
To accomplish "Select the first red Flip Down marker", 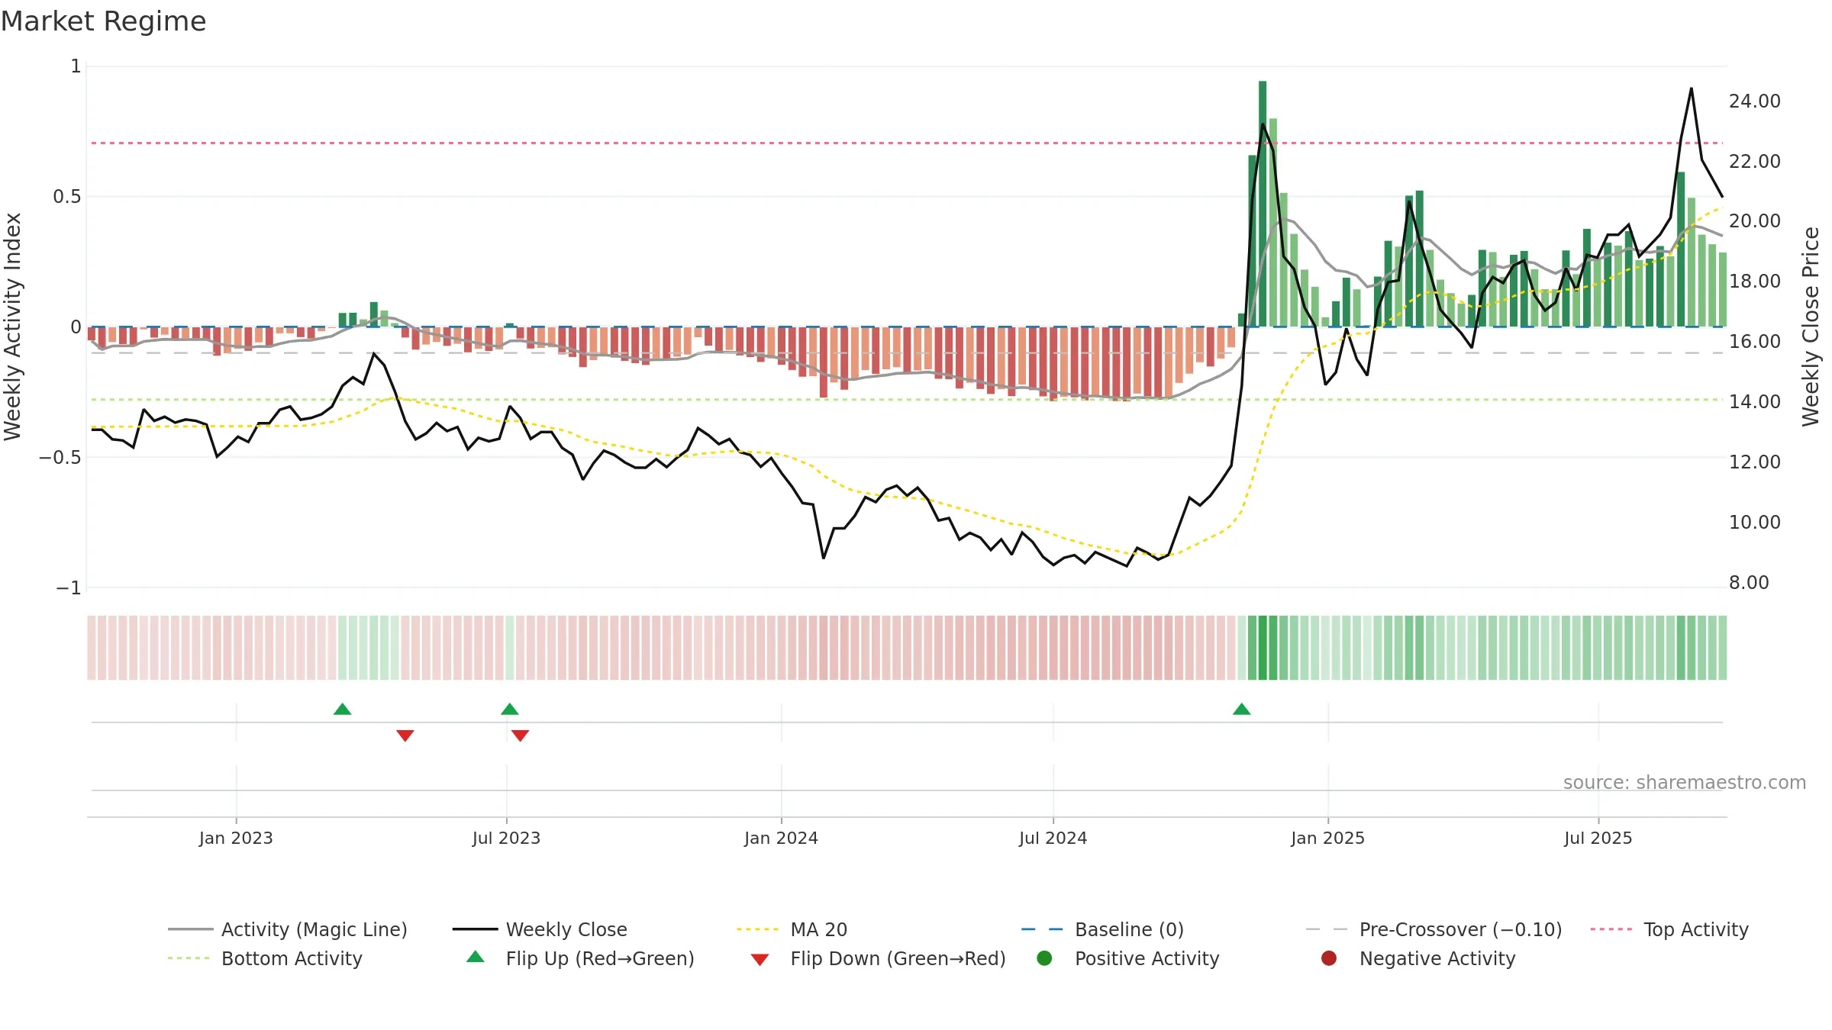I will [405, 735].
